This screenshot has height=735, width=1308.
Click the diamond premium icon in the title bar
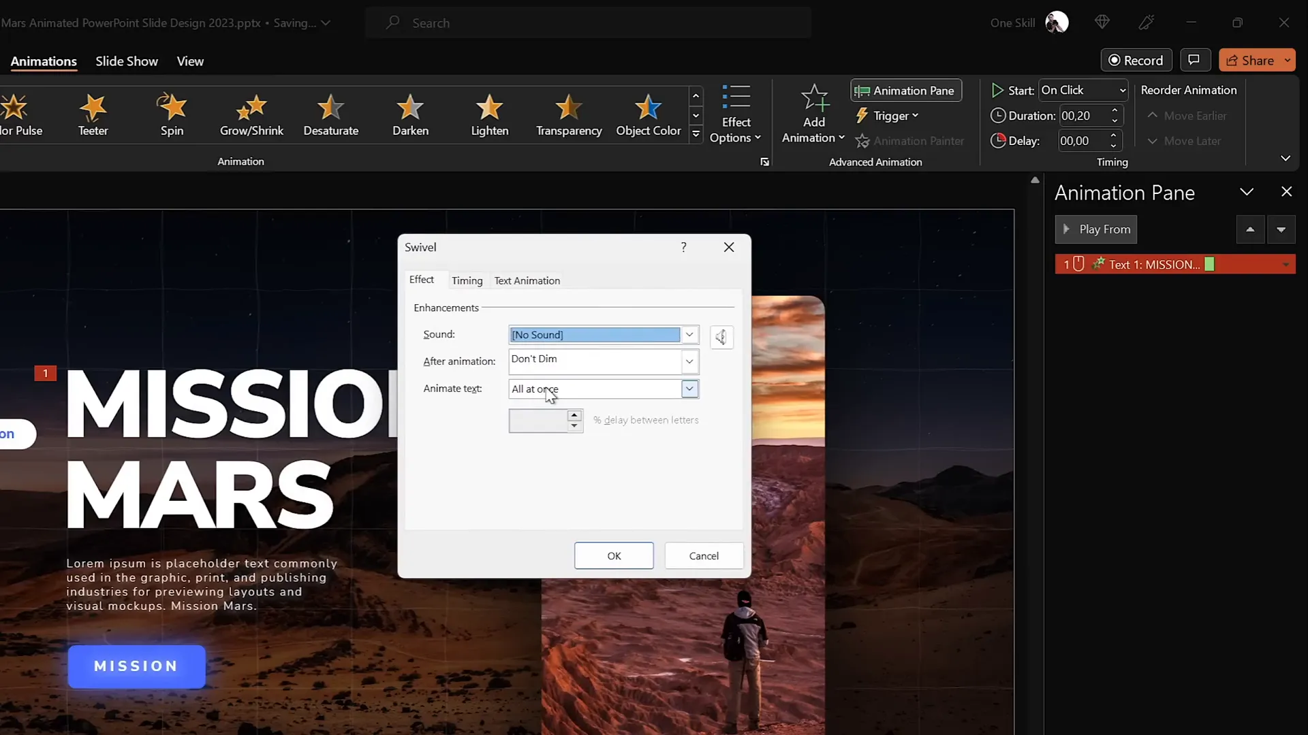tap(1102, 22)
